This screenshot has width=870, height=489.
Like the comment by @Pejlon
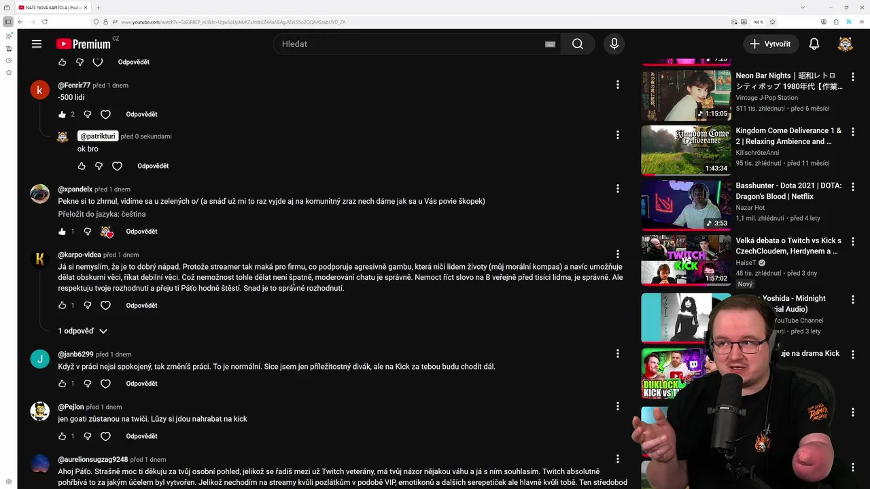click(x=63, y=436)
